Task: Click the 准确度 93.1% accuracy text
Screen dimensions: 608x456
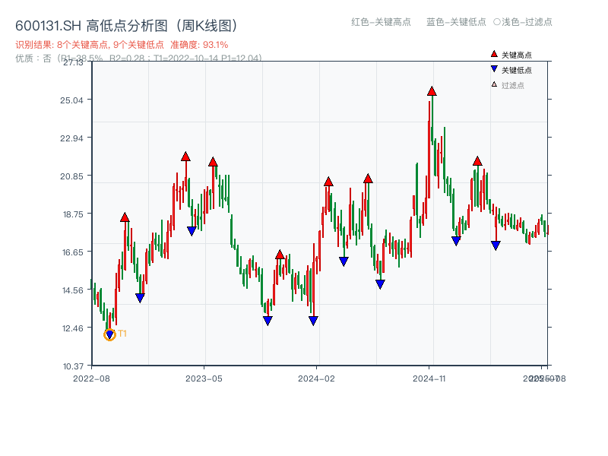Action: click(x=196, y=45)
